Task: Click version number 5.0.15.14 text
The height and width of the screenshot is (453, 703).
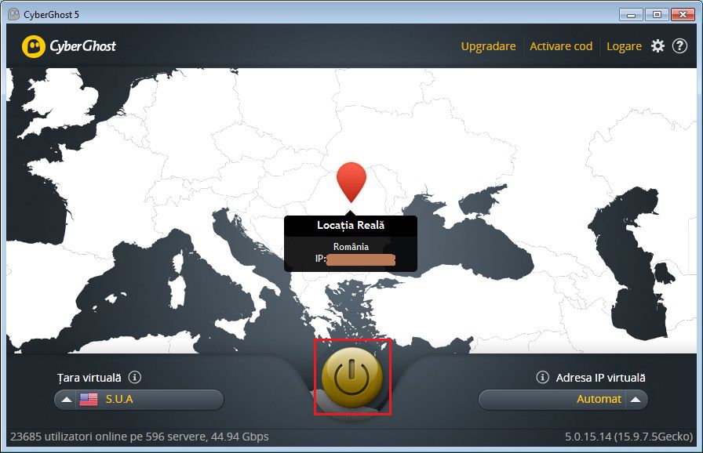Action: pos(628,437)
